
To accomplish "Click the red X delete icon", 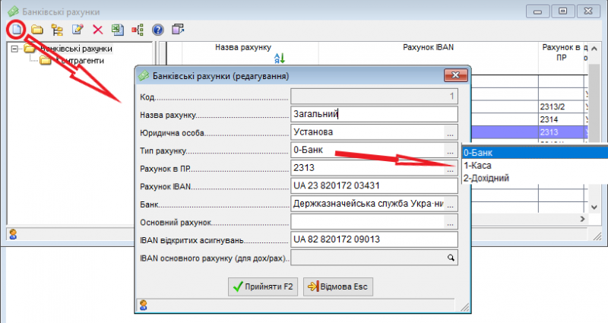I will [x=97, y=30].
